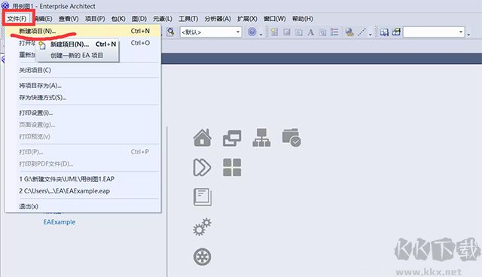Click the toolbar icon left of the 'A'
The width and height of the screenshot is (482, 277).
tap(299, 32)
